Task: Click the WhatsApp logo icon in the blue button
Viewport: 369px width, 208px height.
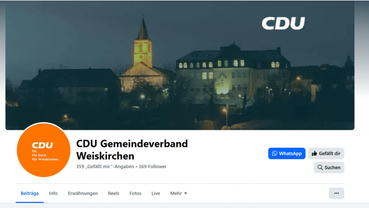Action: coord(274,154)
